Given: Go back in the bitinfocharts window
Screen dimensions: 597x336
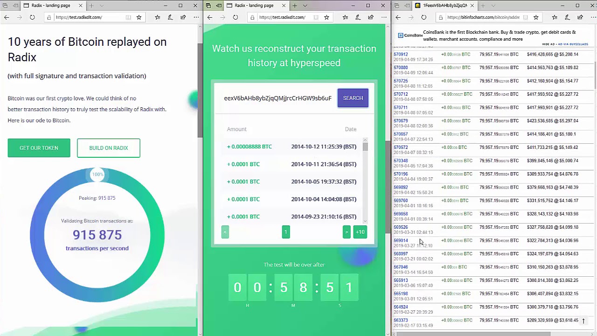Looking at the screenshot, I should 398,17.
